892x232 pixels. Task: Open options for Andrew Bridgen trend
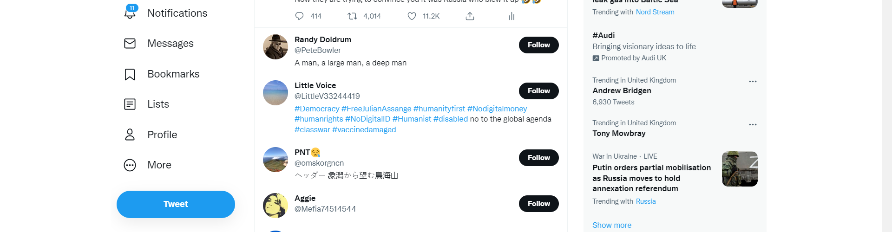click(x=753, y=81)
